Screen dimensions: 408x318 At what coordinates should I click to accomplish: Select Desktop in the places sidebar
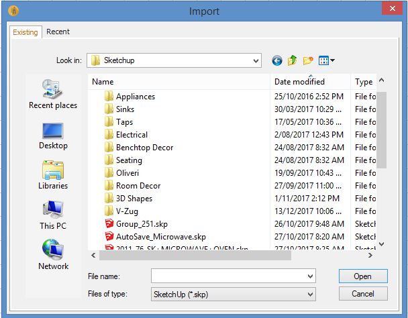tap(53, 134)
